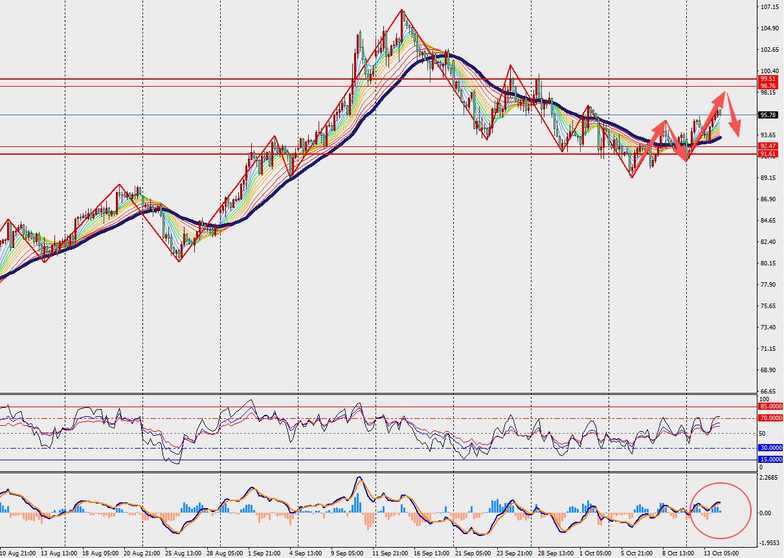Click the 2.2685 indicator scale maximum
Screen dimensions: 784x558
770,479
